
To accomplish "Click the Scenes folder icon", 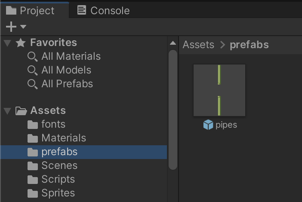I will pos(33,166).
